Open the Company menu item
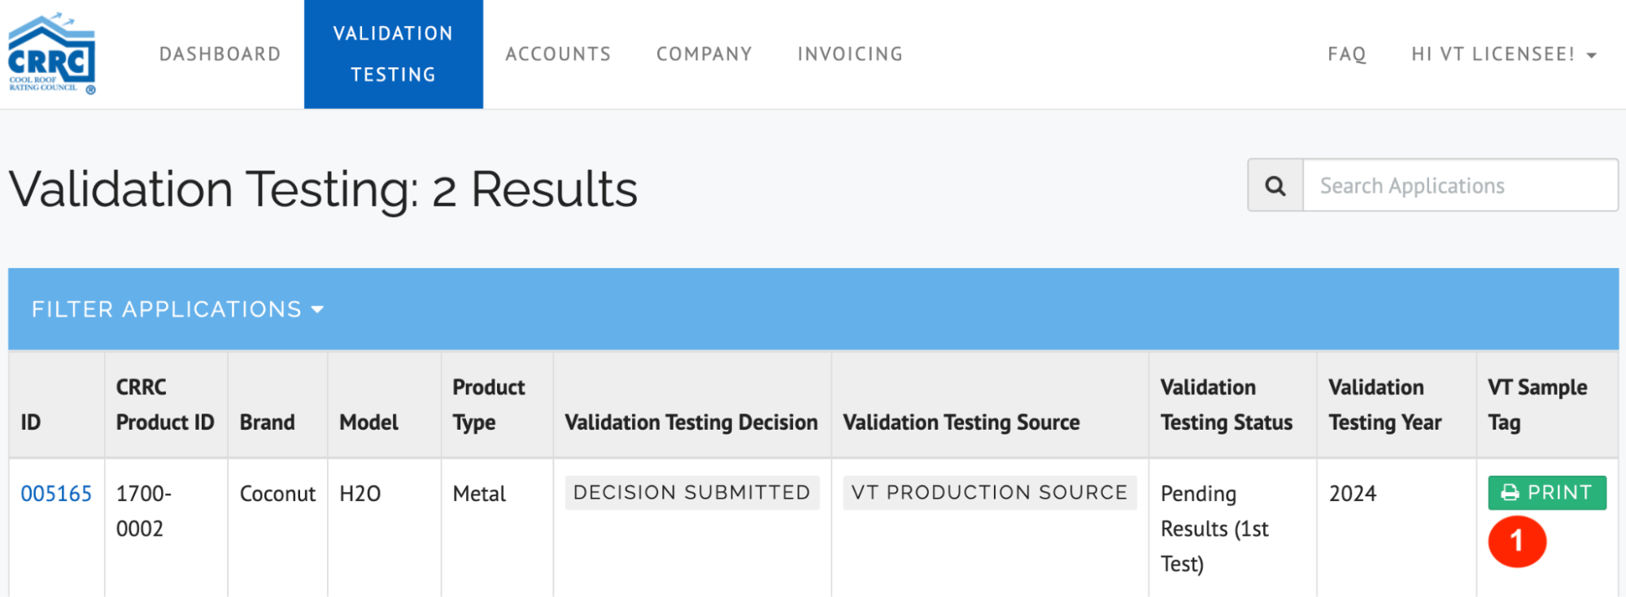 (x=704, y=54)
